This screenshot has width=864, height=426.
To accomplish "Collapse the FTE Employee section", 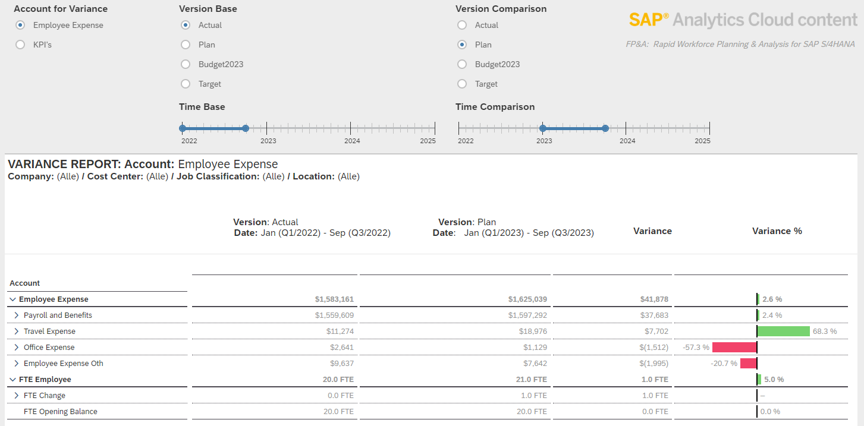I will click(x=12, y=379).
